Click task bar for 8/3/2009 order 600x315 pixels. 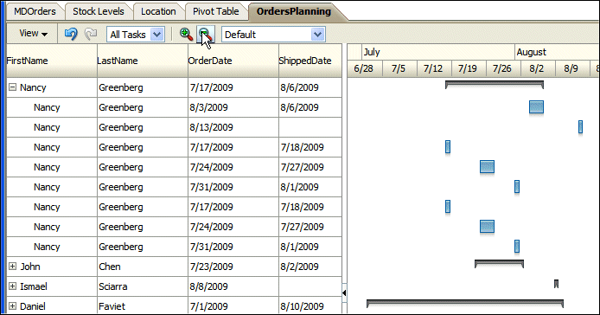[537, 107]
